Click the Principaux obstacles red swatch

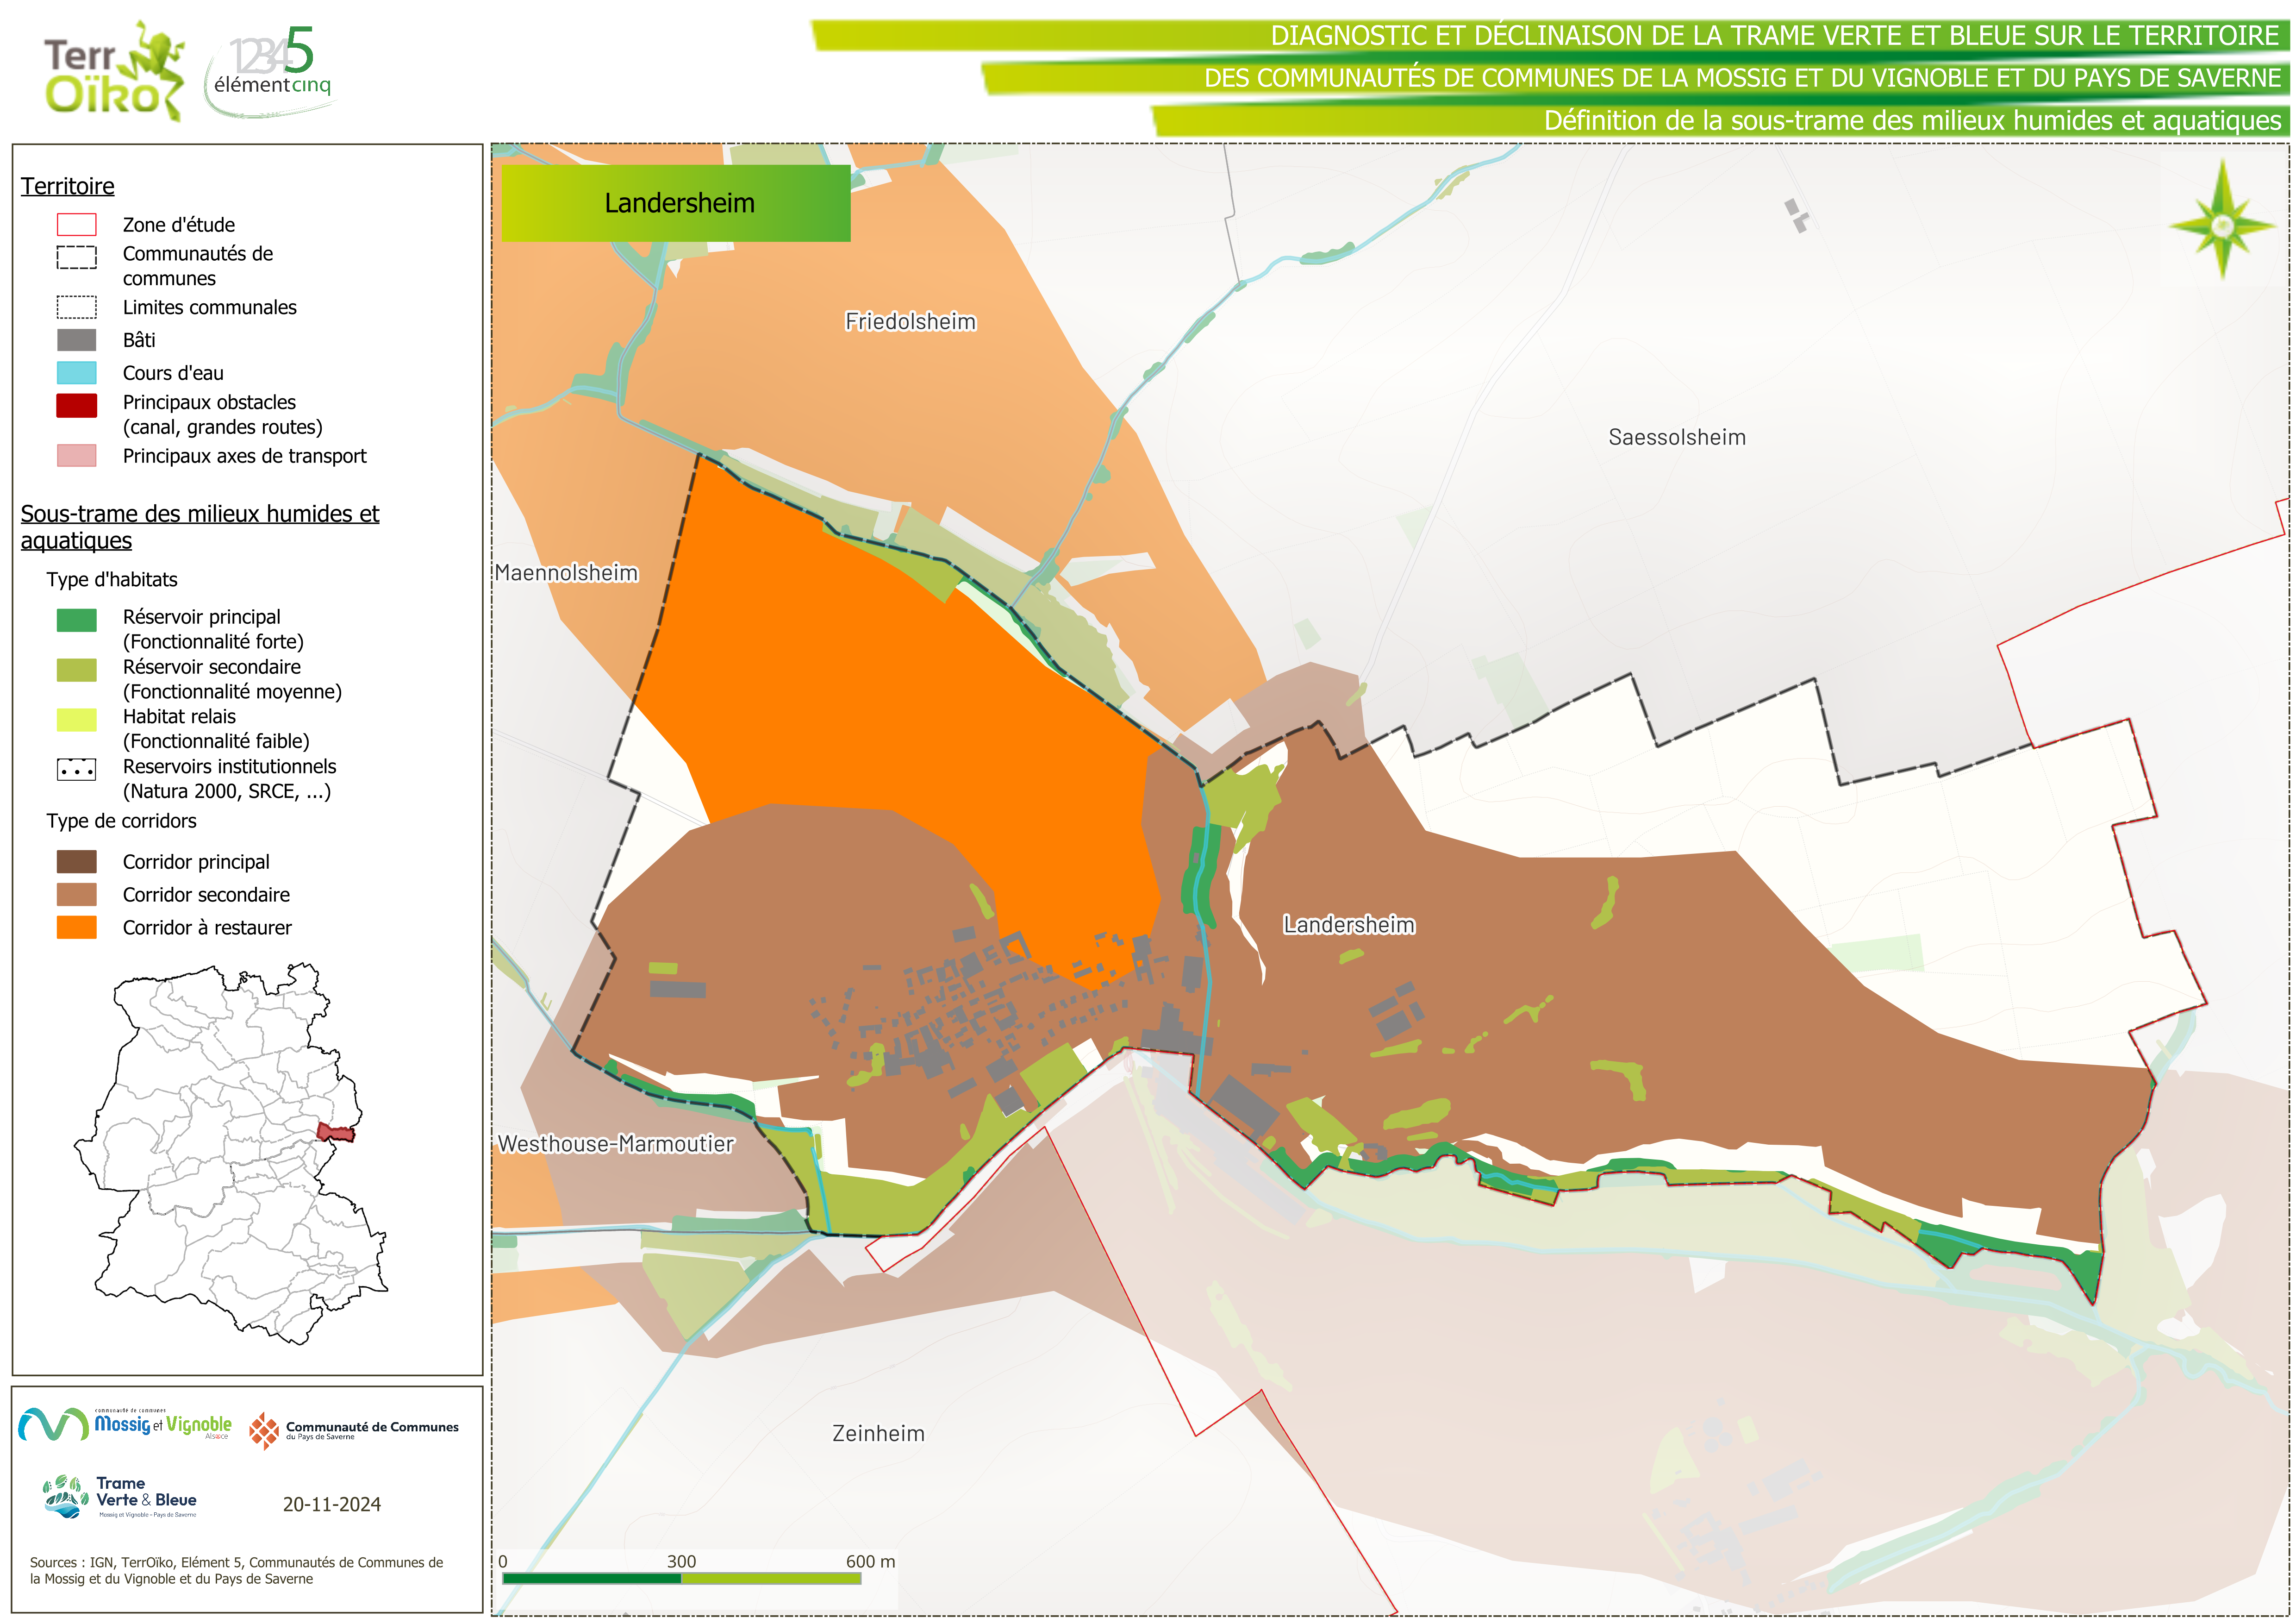(77, 405)
